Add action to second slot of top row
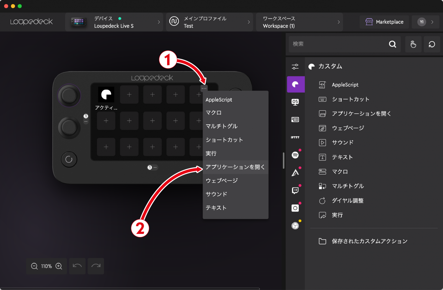The height and width of the screenshot is (290, 443). point(129,95)
